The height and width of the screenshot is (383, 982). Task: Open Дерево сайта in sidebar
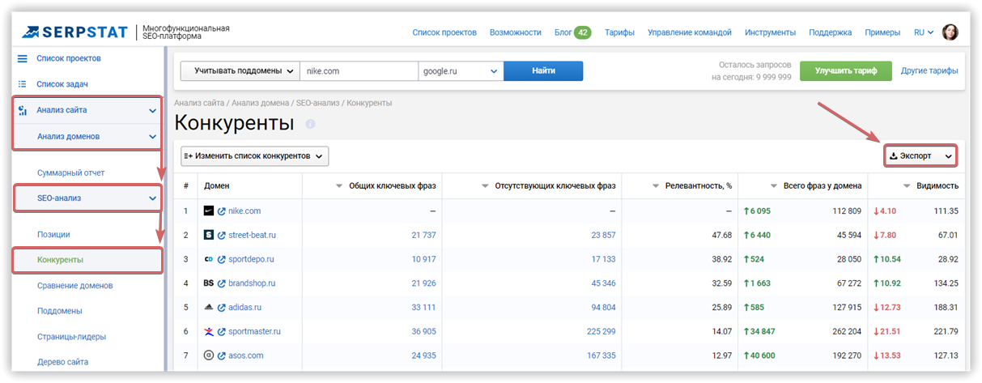click(x=63, y=362)
